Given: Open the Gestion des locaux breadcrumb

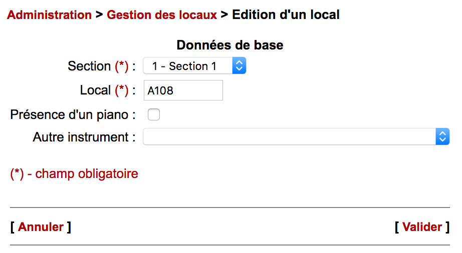Looking at the screenshot, I should coord(162,15).
